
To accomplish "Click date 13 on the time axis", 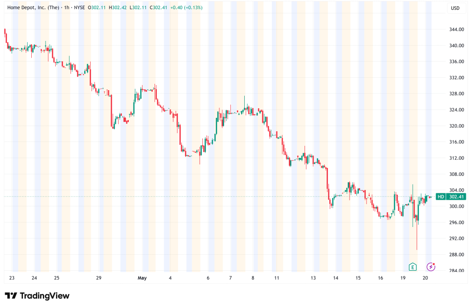I will point(313,278).
